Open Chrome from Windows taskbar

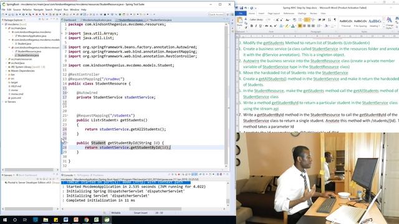pyautogui.click(x=86, y=220)
